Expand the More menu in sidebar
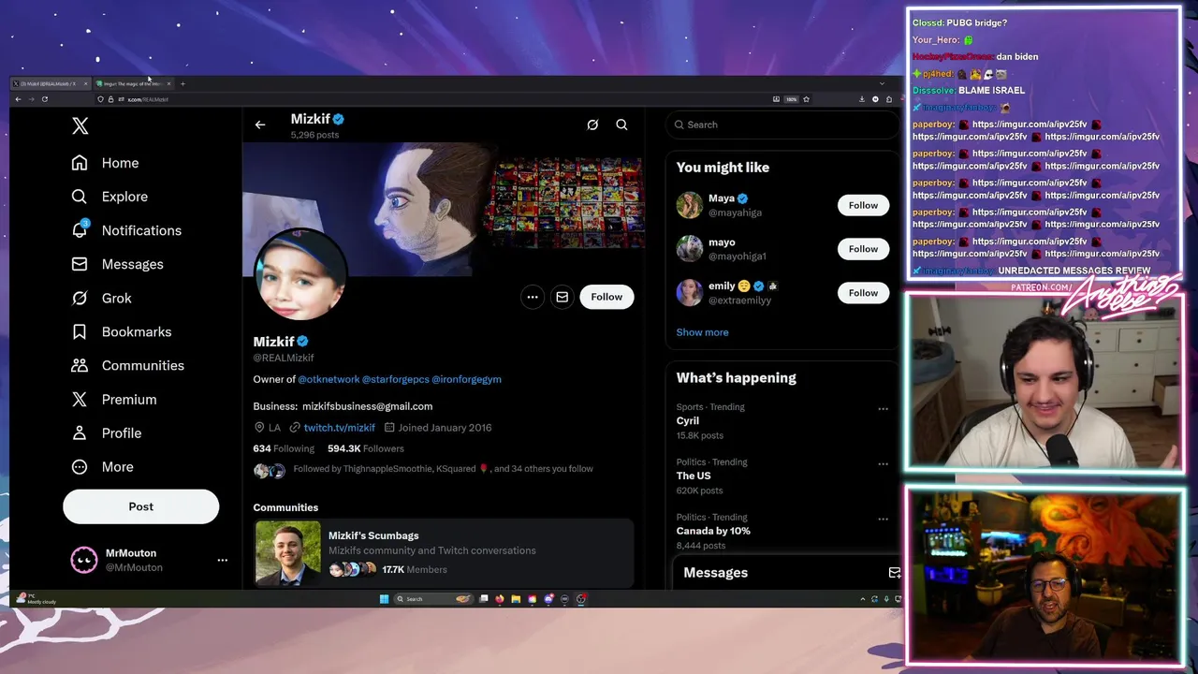 coord(103,466)
